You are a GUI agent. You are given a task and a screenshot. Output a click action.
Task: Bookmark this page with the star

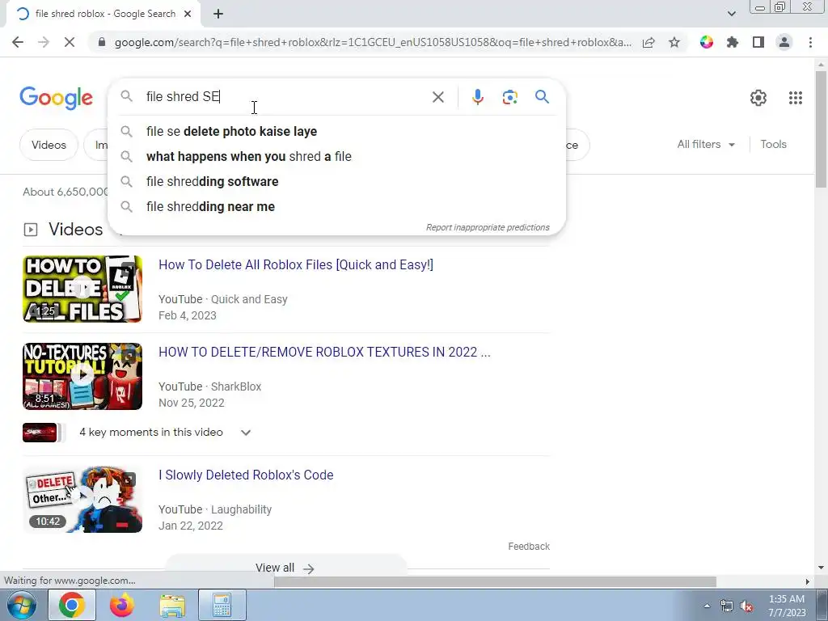(674, 42)
